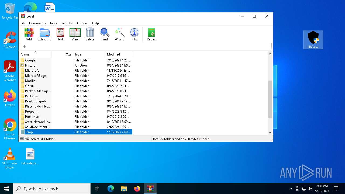Select the Temp folder row

click(76, 132)
